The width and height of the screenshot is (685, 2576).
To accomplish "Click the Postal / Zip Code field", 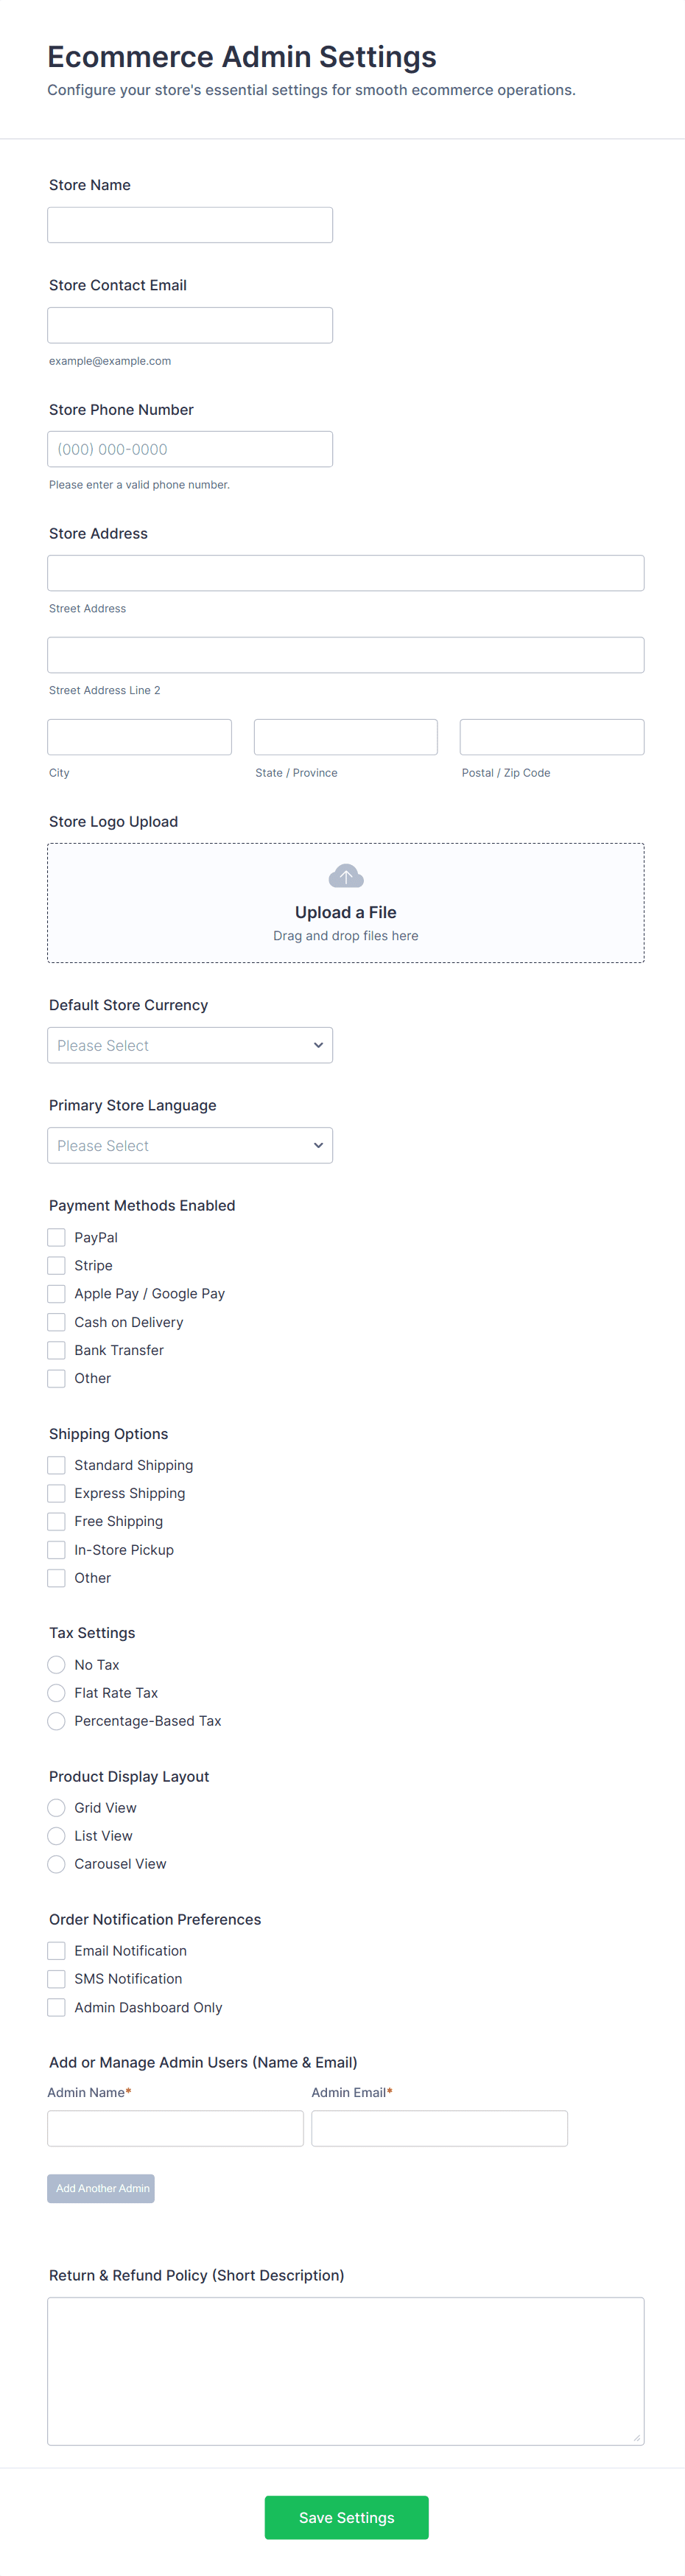I will click(x=551, y=737).
